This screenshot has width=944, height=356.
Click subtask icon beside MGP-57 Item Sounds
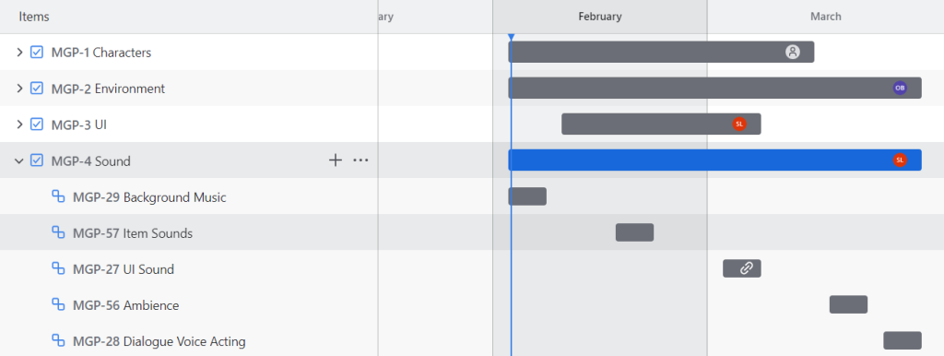(58, 232)
